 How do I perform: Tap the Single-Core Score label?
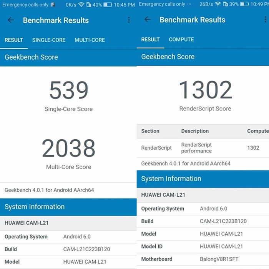(x=68, y=109)
